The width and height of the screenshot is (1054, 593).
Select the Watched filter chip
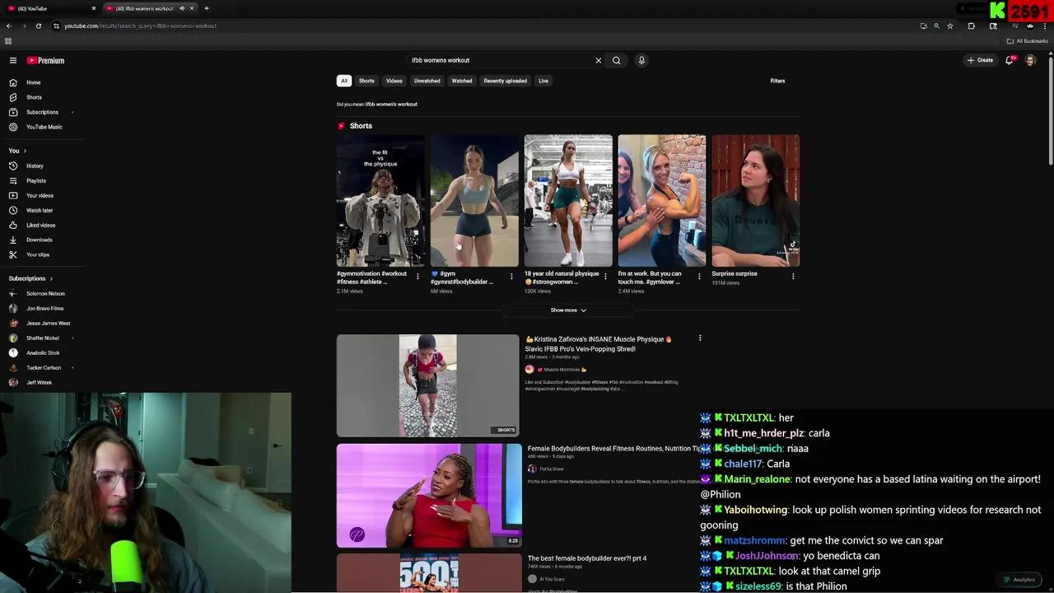coord(462,81)
